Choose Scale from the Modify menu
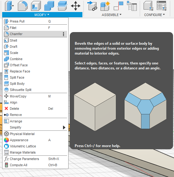 pyautogui.click(x=35, y=53)
